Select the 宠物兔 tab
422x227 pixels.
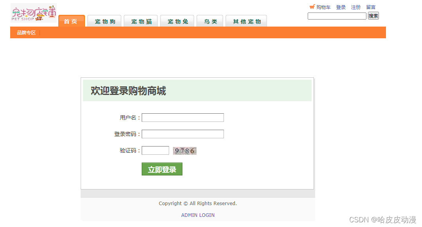(177, 21)
